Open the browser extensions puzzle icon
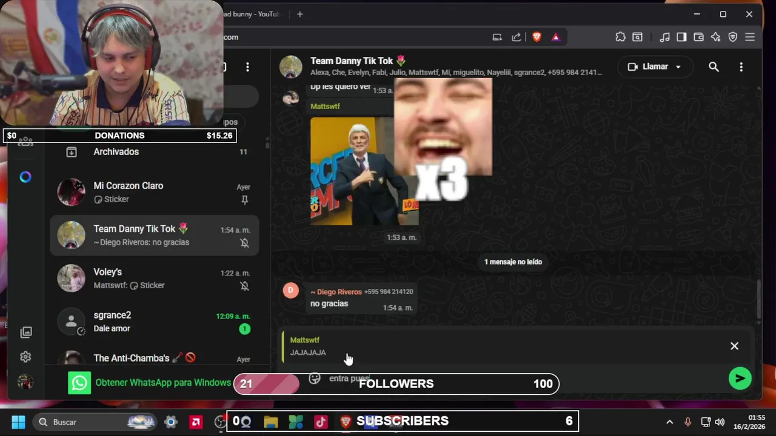 pyautogui.click(x=620, y=37)
